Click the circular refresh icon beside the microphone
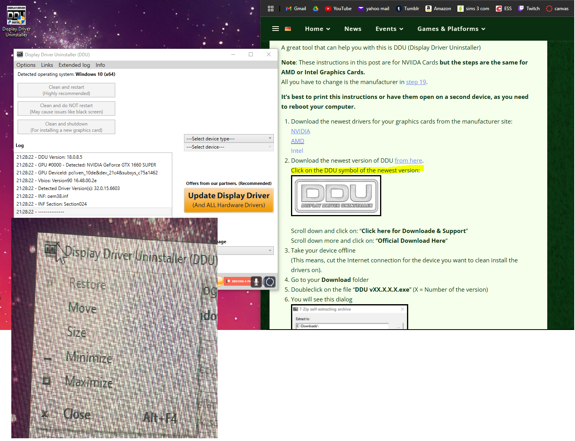This screenshot has width=575, height=441. click(270, 281)
